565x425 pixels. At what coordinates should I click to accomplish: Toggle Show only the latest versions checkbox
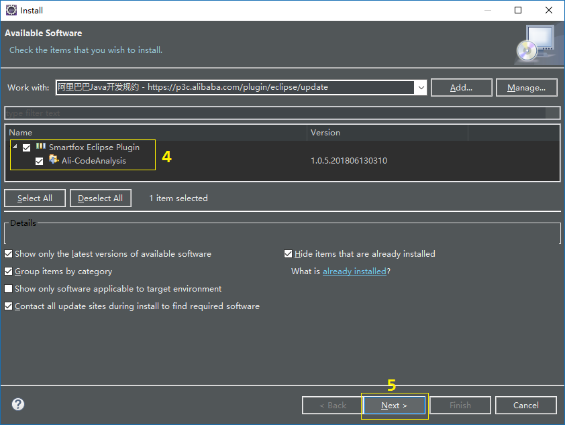point(8,254)
